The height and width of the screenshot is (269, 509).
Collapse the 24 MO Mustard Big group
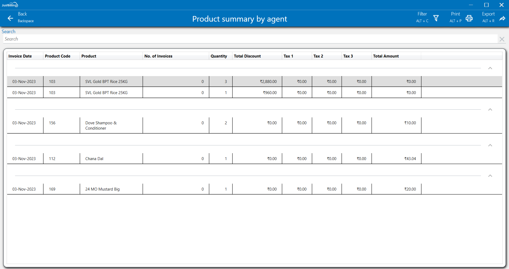(x=490, y=176)
